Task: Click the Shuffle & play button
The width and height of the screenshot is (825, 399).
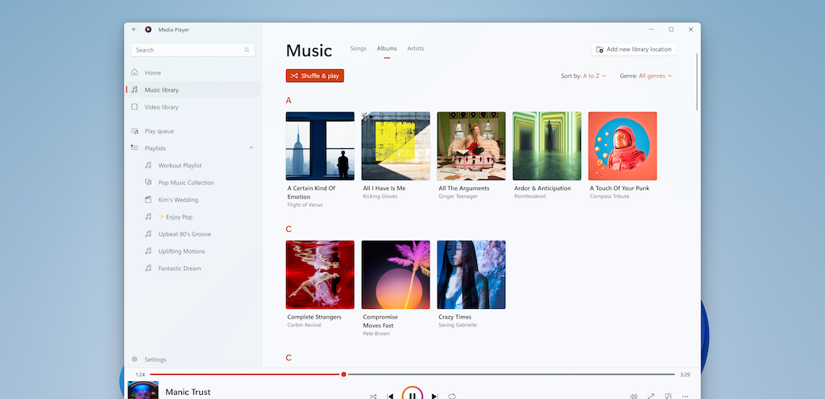Action: 315,76
